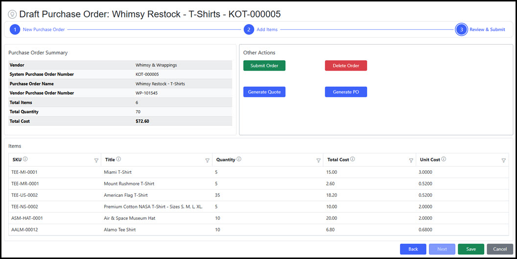Open the Unit Cost column filter
The image size is (517, 259).
pos(503,160)
